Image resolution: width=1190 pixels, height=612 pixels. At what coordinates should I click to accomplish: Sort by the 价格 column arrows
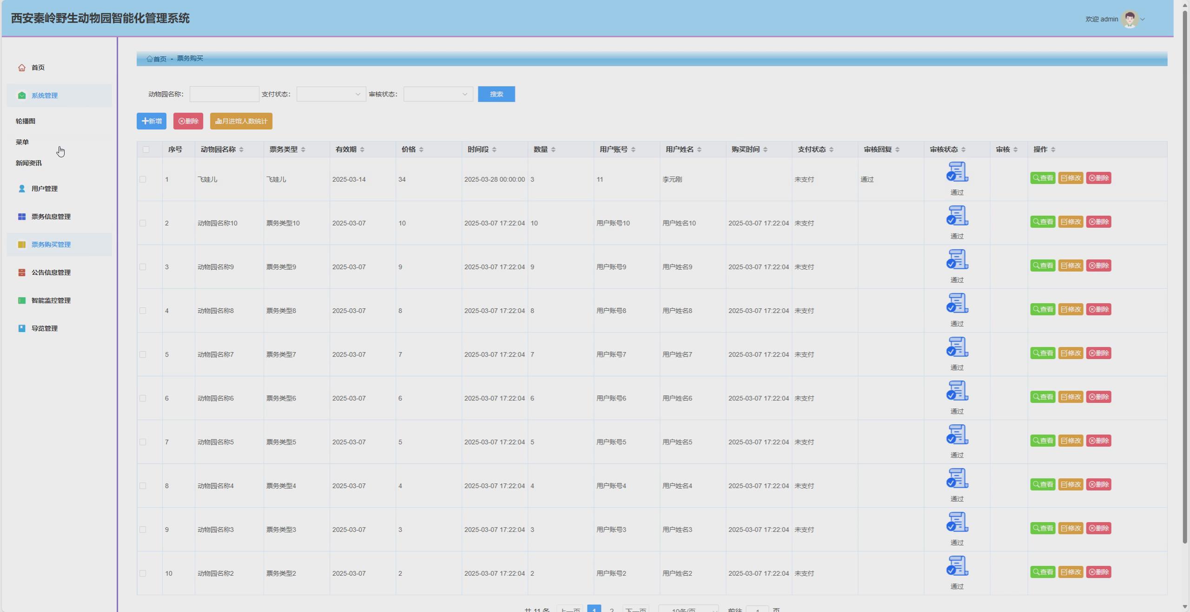421,150
